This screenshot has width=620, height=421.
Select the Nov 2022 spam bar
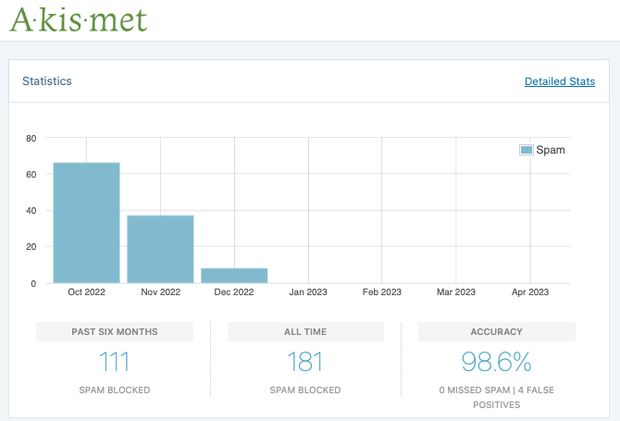coord(160,250)
